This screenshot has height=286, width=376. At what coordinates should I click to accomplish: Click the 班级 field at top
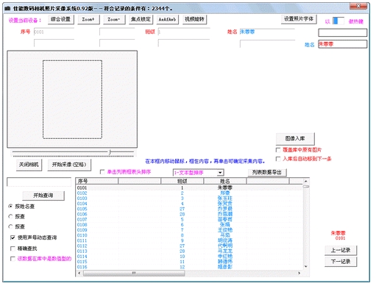tap(184, 32)
